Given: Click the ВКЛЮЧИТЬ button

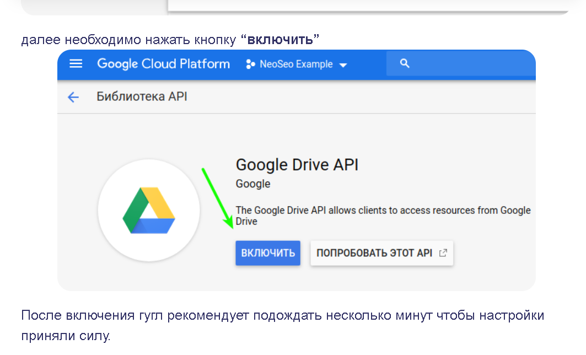Looking at the screenshot, I should pyautogui.click(x=268, y=253).
